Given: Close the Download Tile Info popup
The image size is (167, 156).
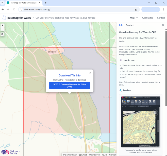Looking at the screenshot, I should point(90,73).
